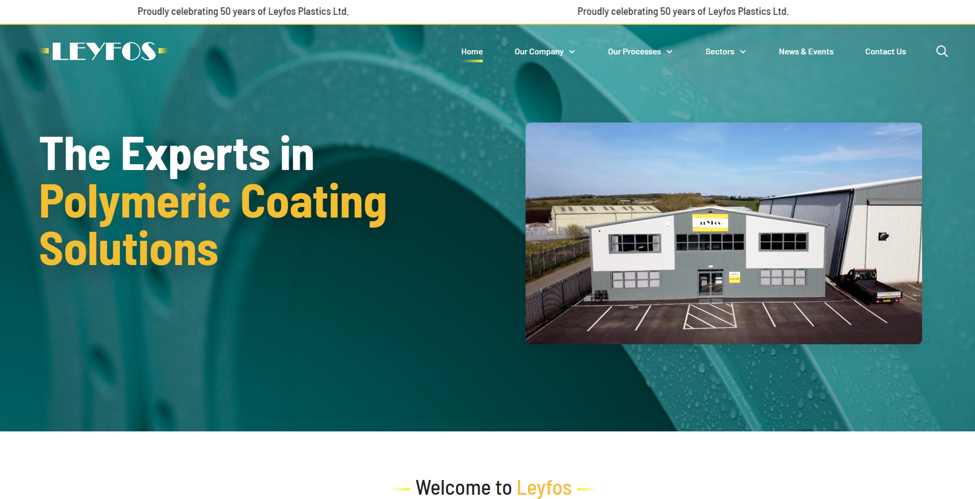This screenshot has height=499, width=975.
Task: Click the Sectors menu label
Action: 720,52
